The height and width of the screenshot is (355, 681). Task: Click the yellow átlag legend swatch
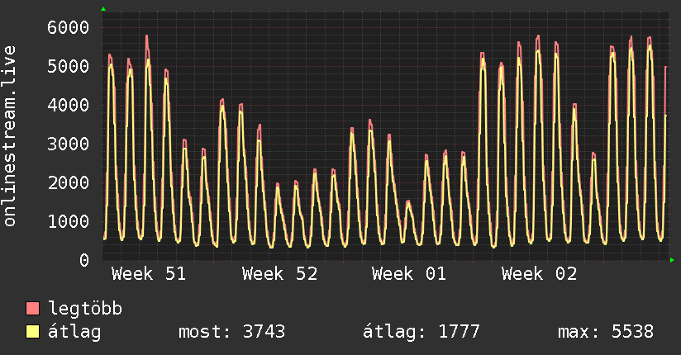(32, 332)
